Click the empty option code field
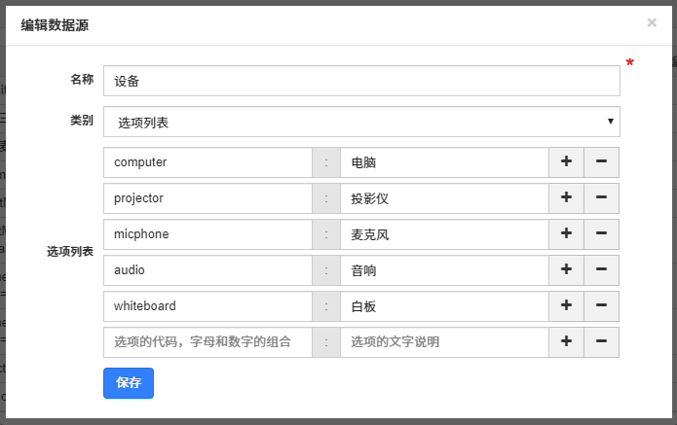This screenshot has height=425, width=677. pyautogui.click(x=207, y=342)
